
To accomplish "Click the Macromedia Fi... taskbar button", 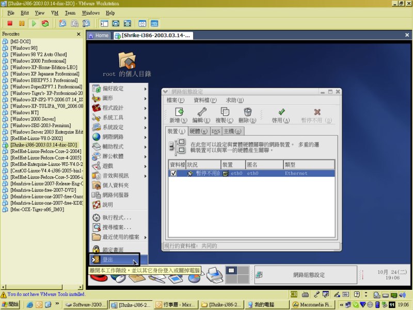I will [x=312, y=305].
